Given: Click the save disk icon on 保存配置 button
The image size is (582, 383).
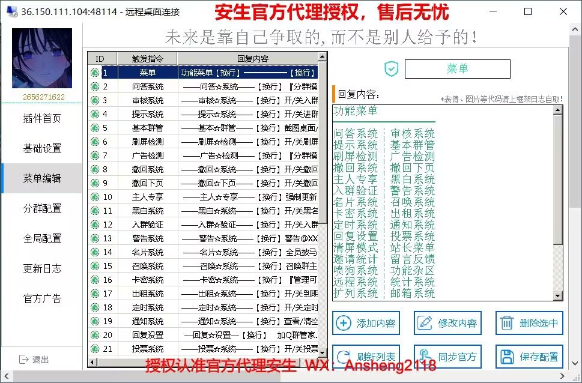Looking at the screenshot, I should coord(505,355).
